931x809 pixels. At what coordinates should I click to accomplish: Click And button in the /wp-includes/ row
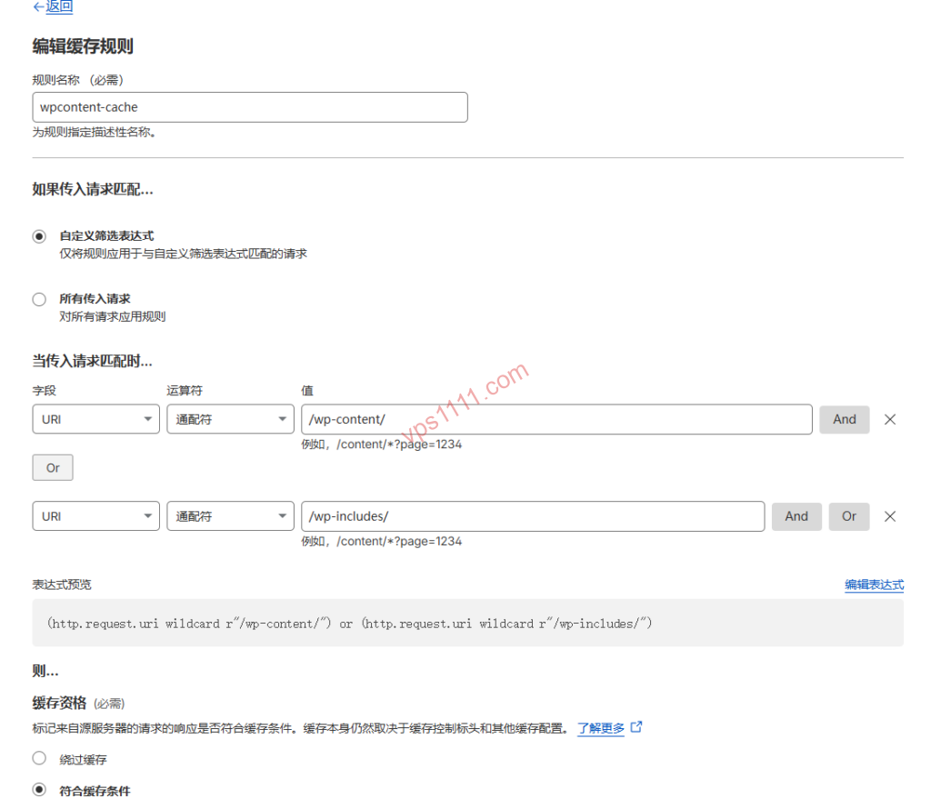point(796,516)
